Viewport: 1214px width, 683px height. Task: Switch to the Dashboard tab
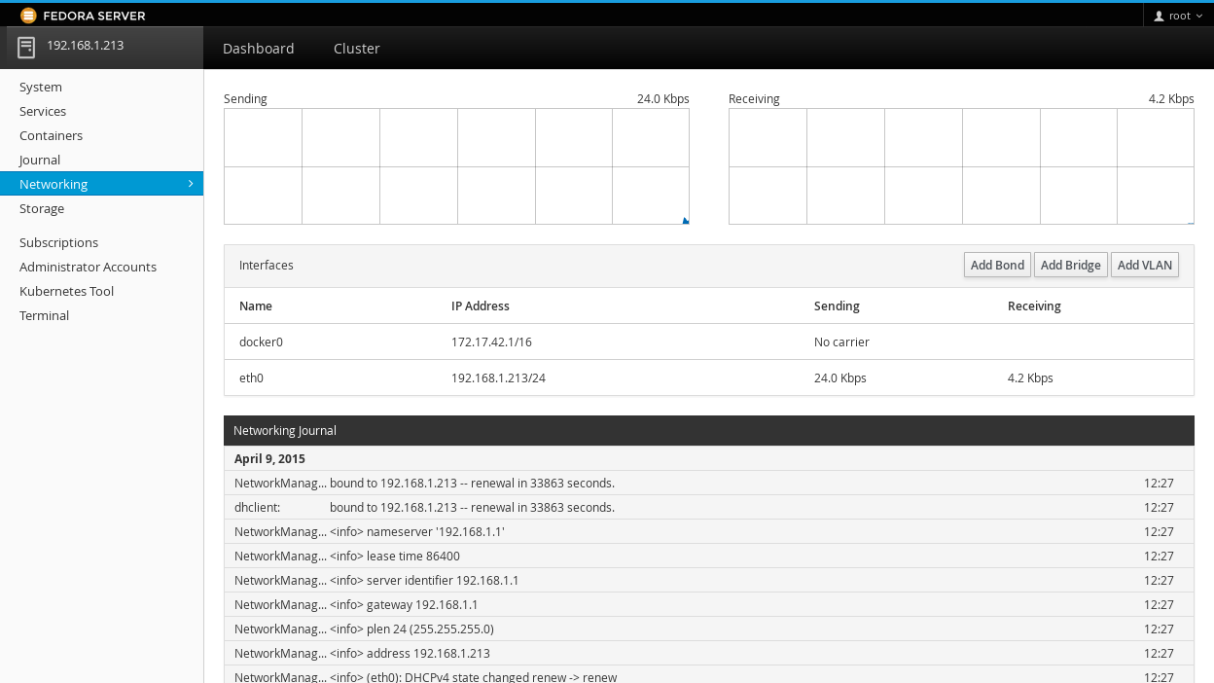[x=258, y=49]
